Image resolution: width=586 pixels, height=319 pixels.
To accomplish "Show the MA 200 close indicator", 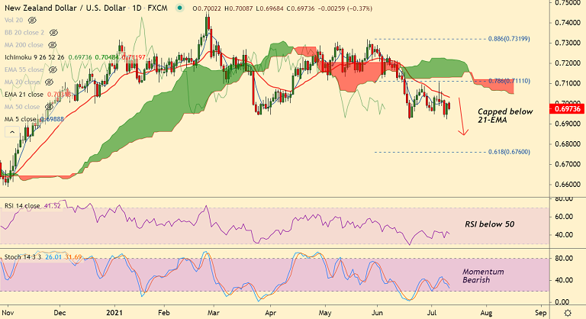I will click(53, 45).
